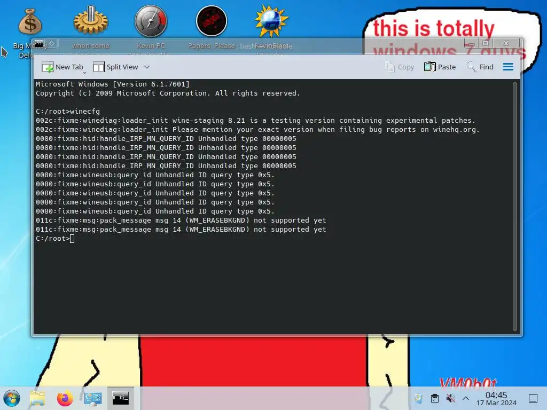Expand the Split View dropdown arrow
Image resolution: width=547 pixels, height=410 pixels.
click(x=147, y=67)
